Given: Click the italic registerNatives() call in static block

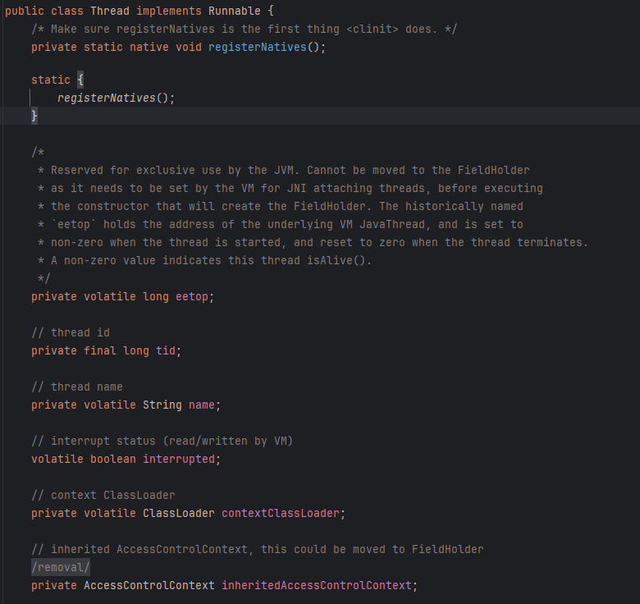Looking at the screenshot, I should point(116,98).
